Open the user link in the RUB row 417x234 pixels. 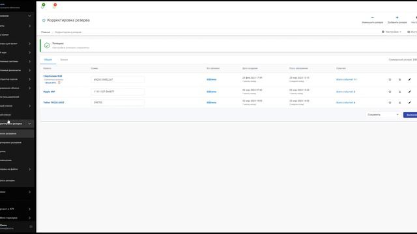point(211,79)
